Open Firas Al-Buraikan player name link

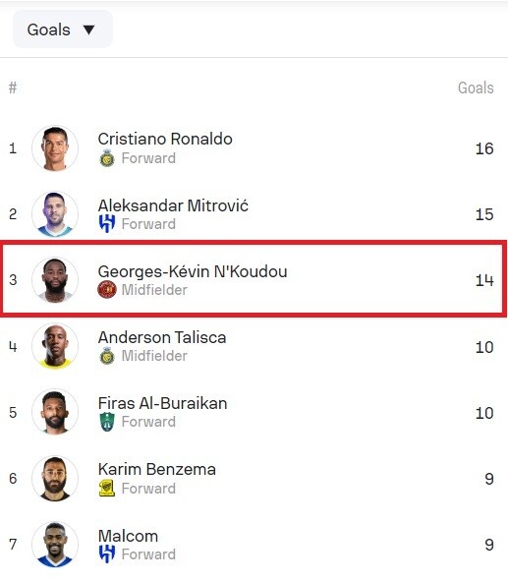pos(162,403)
